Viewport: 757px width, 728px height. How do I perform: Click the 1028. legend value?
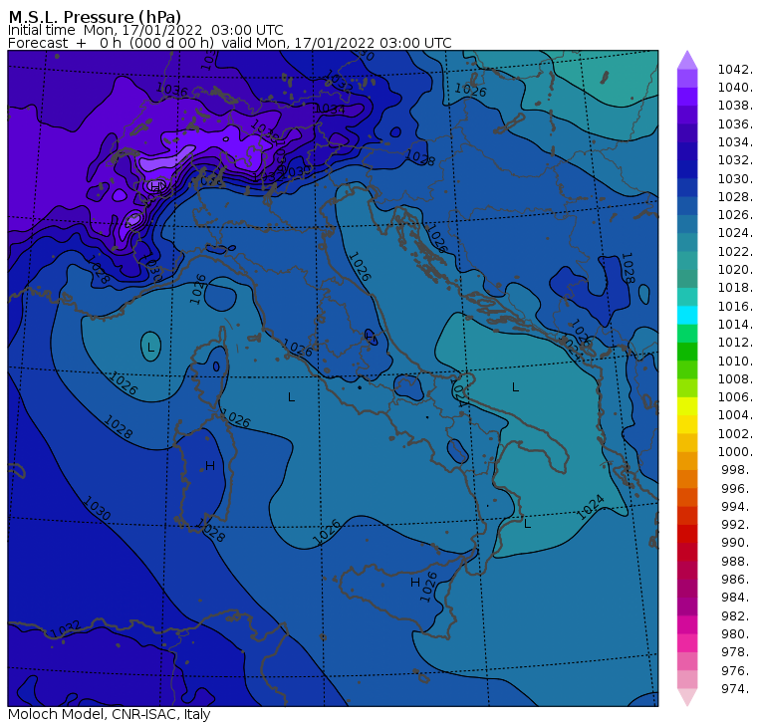tap(735, 197)
